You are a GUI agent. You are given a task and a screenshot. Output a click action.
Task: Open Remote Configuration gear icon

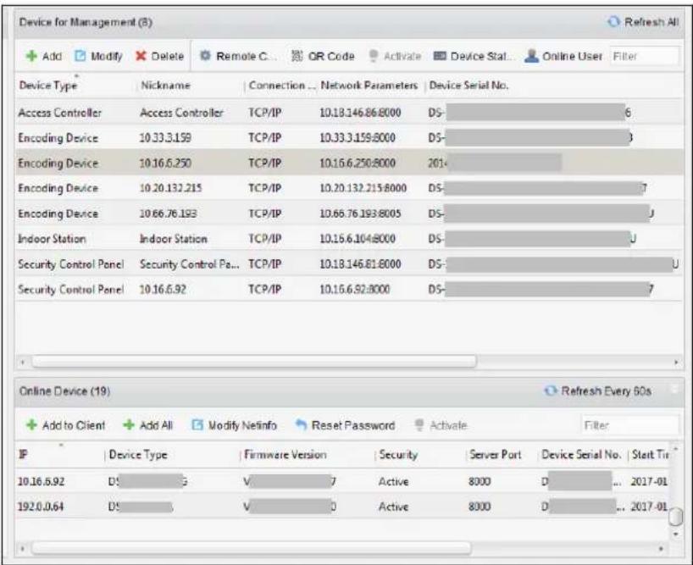205,56
